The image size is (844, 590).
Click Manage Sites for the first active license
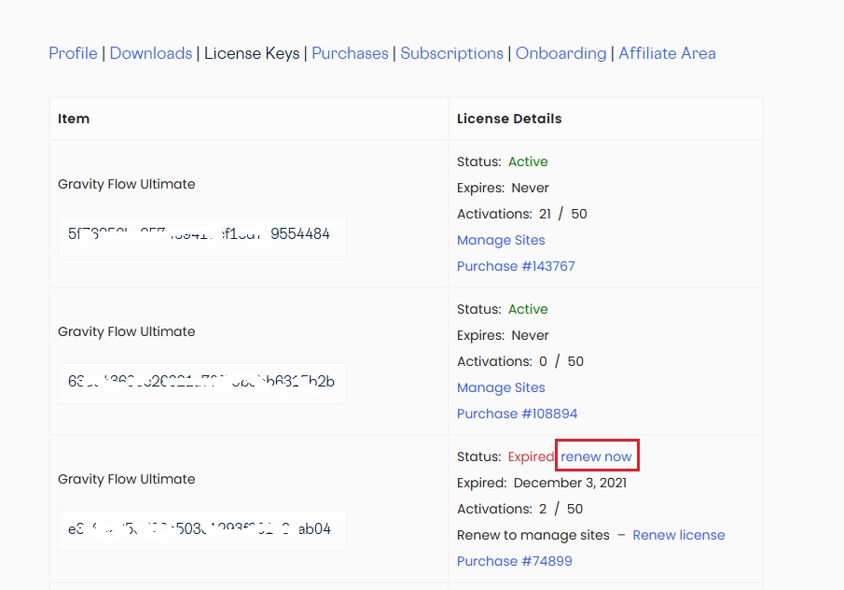pyautogui.click(x=501, y=240)
